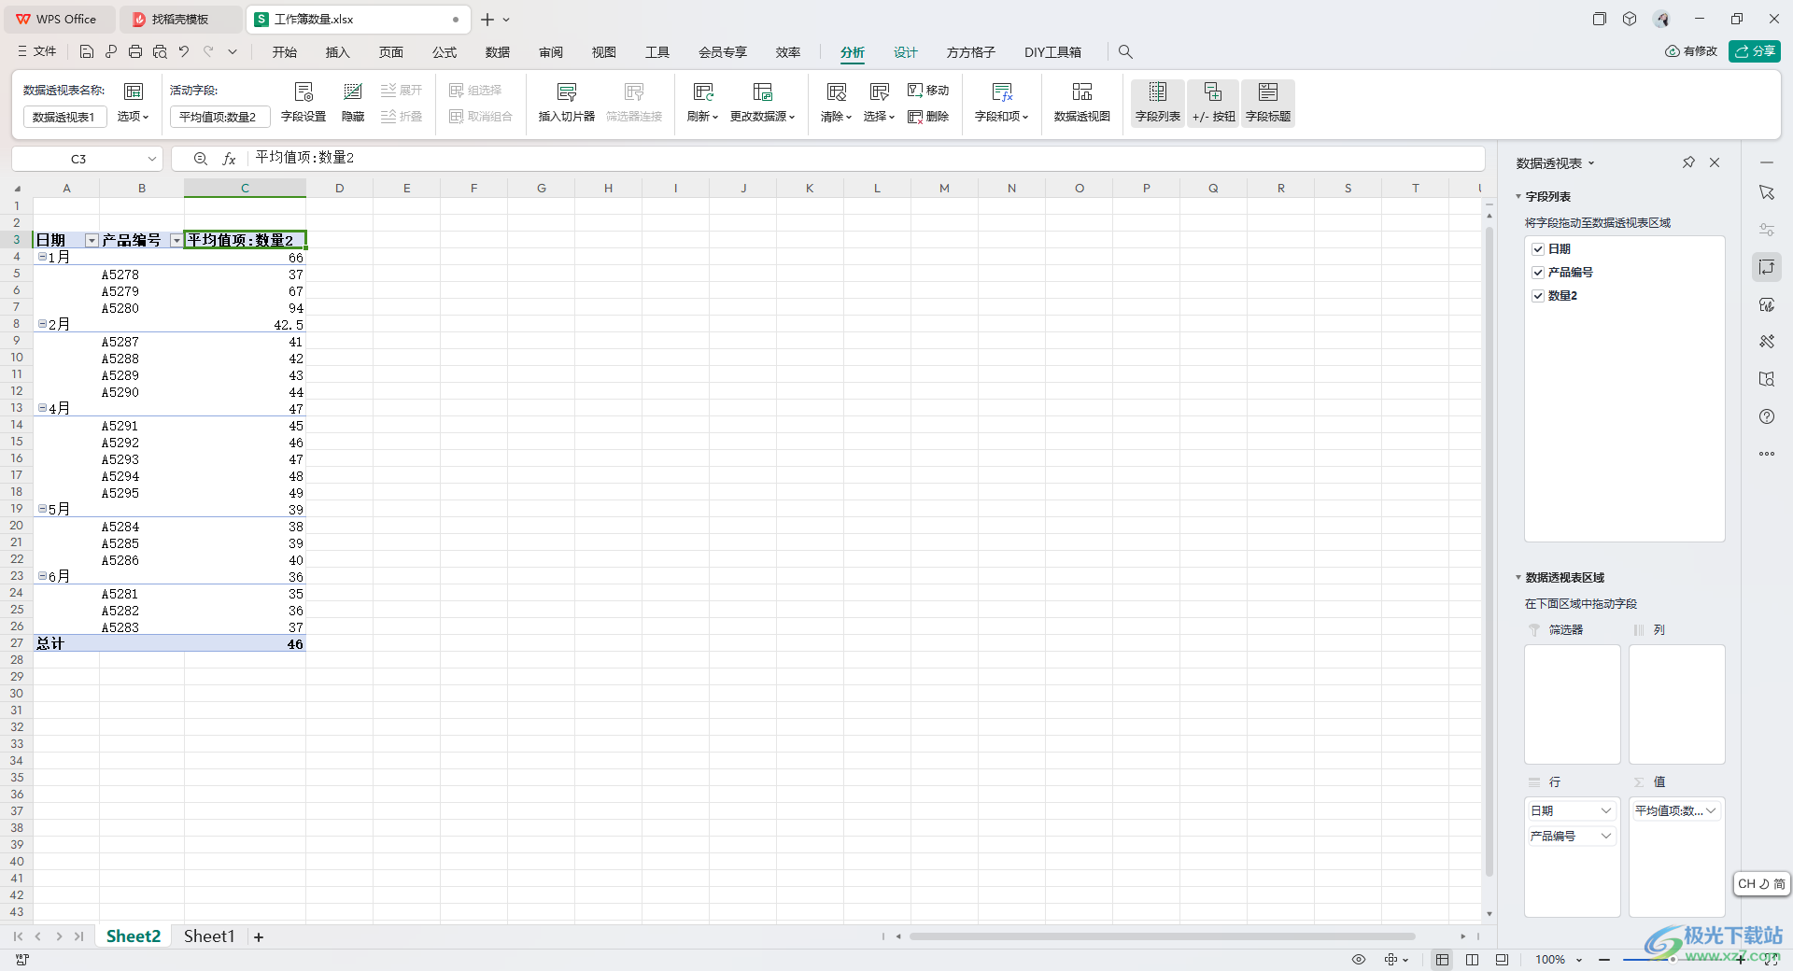Open Change Data Source (更改数据源)
Screen dimensions: 1793x971
pos(763,103)
